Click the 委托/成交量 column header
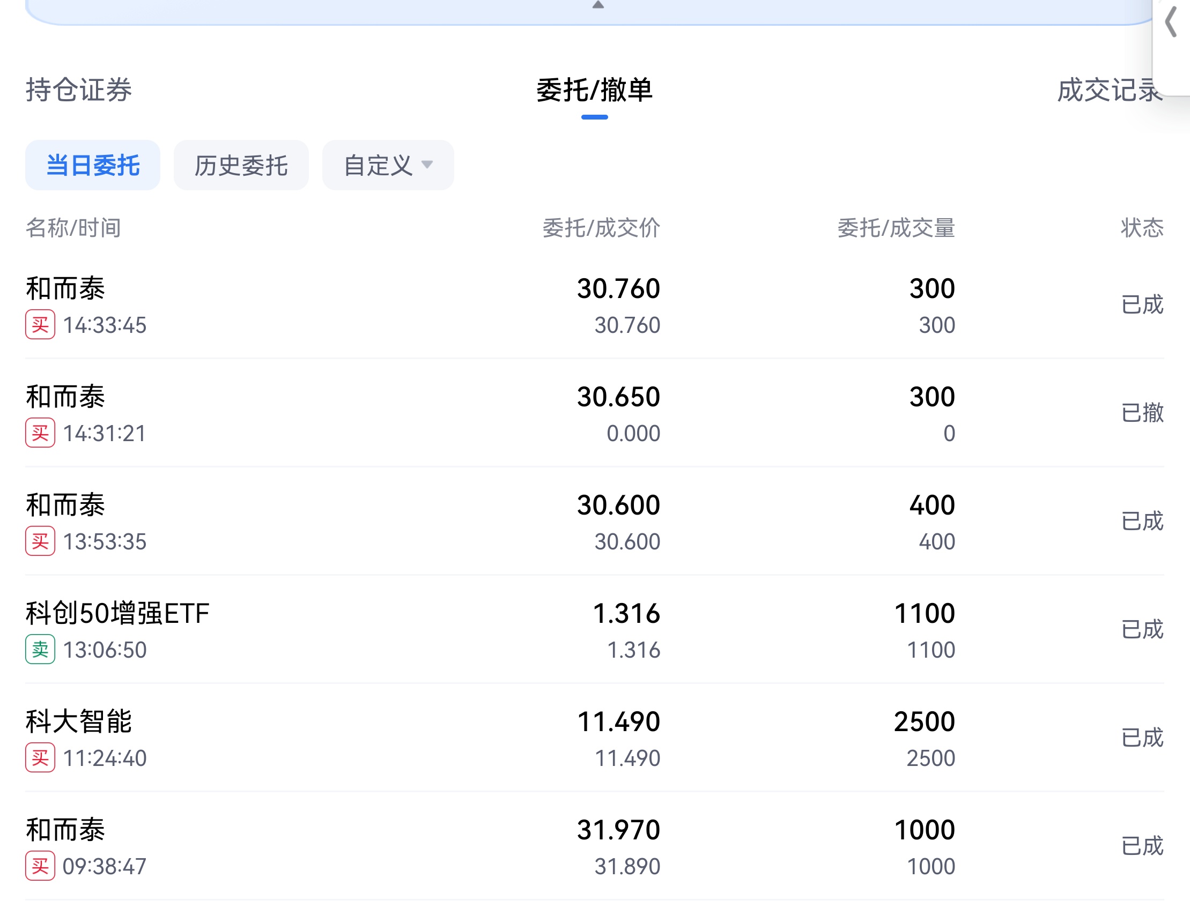Viewport: 1190px width, 908px height. click(x=897, y=228)
